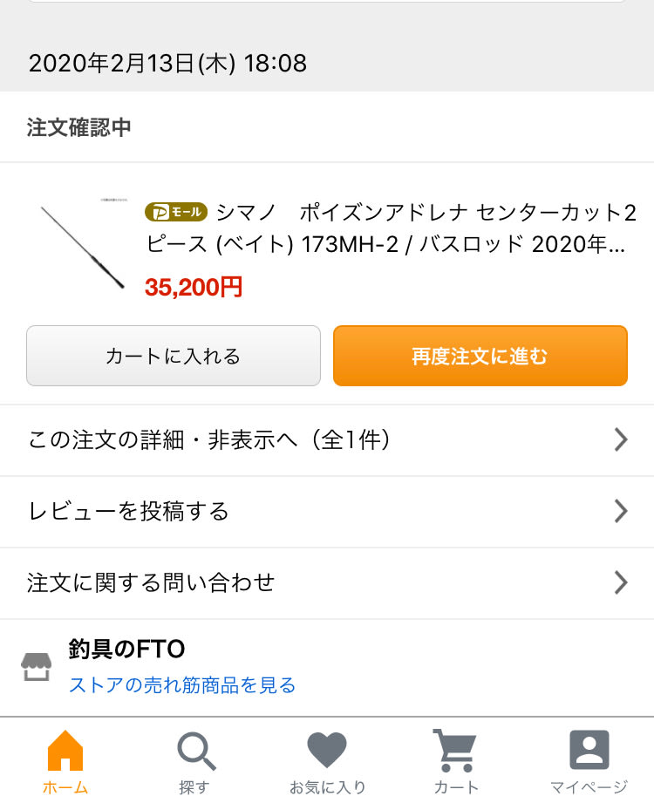Open search via magnifying glass icon
This screenshot has height=803, width=654.
click(196, 752)
